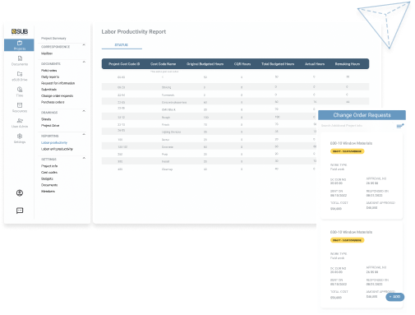
Task: Select Labor productivity report link
Action: coord(54,142)
